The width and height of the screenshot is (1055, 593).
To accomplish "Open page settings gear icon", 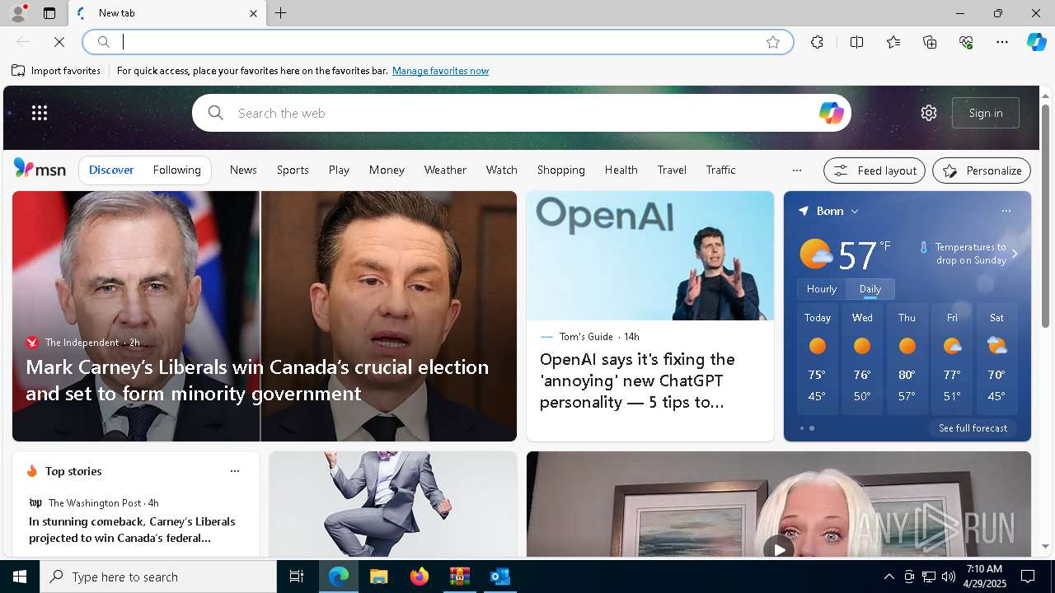I will click(929, 113).
